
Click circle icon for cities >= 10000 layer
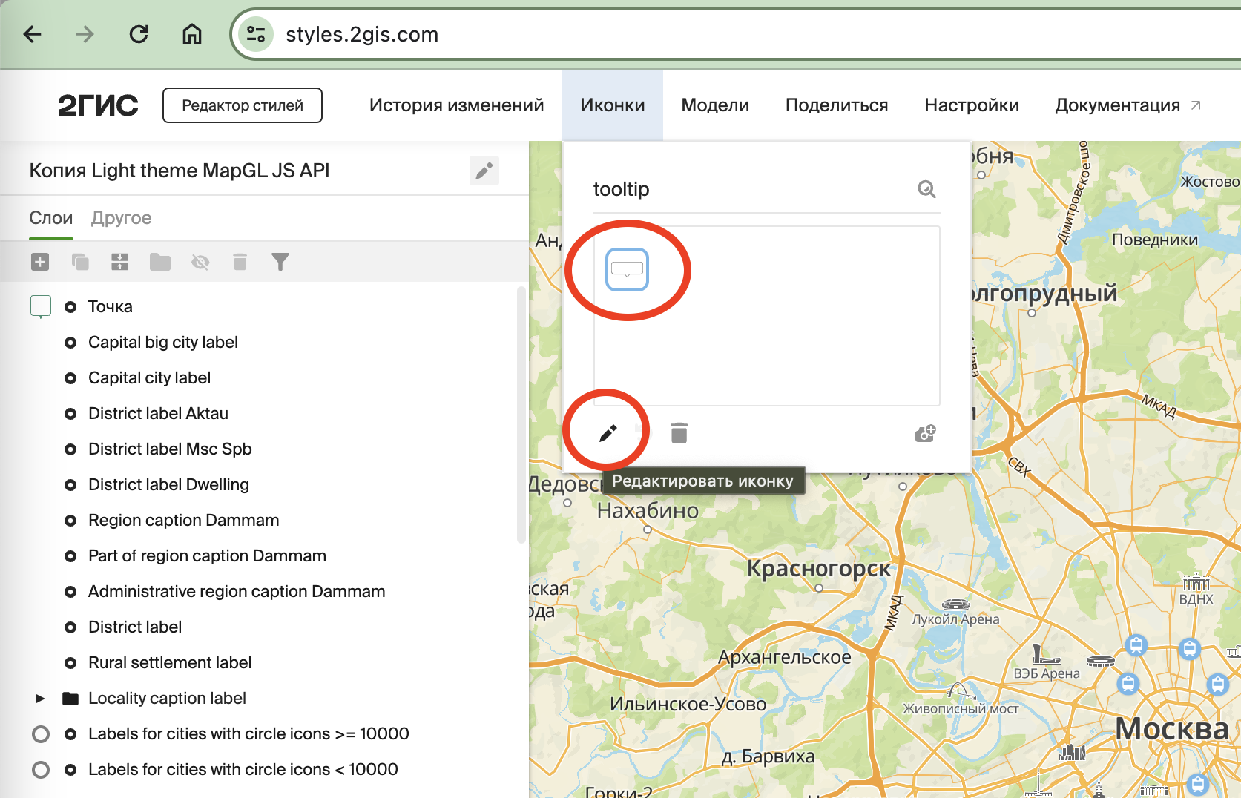click(41, 734)
